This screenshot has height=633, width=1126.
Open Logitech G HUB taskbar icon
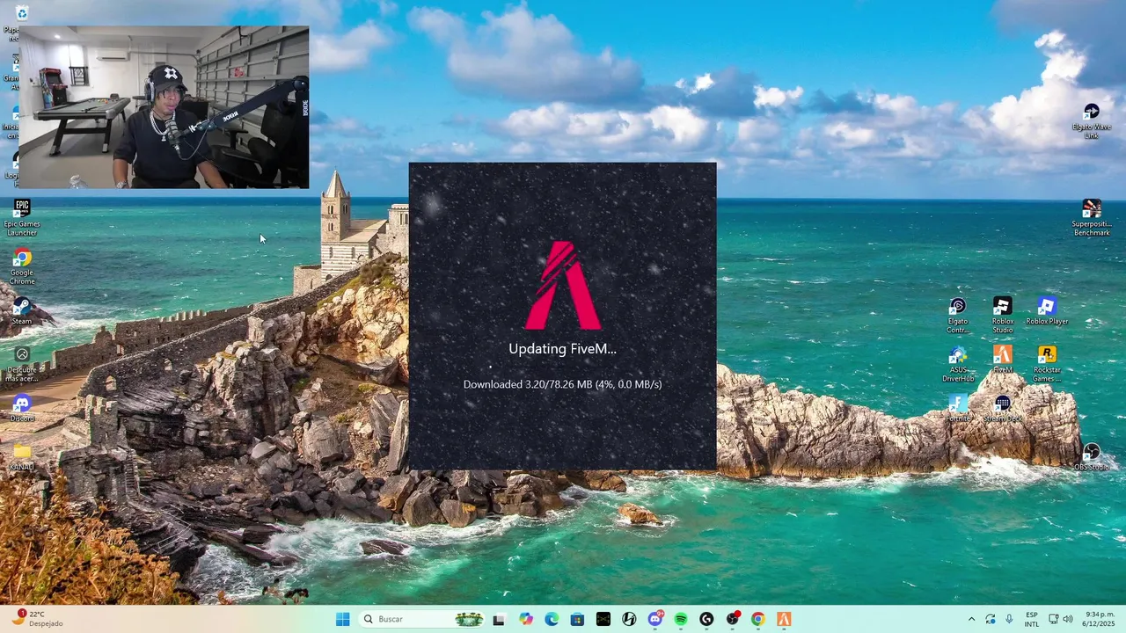coord(706,619)
